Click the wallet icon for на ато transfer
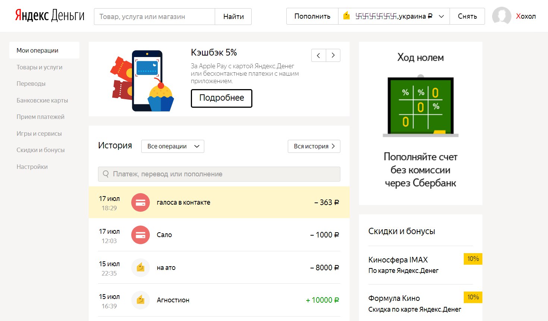This screenshot has width=548, height=321. click(141, 267)
